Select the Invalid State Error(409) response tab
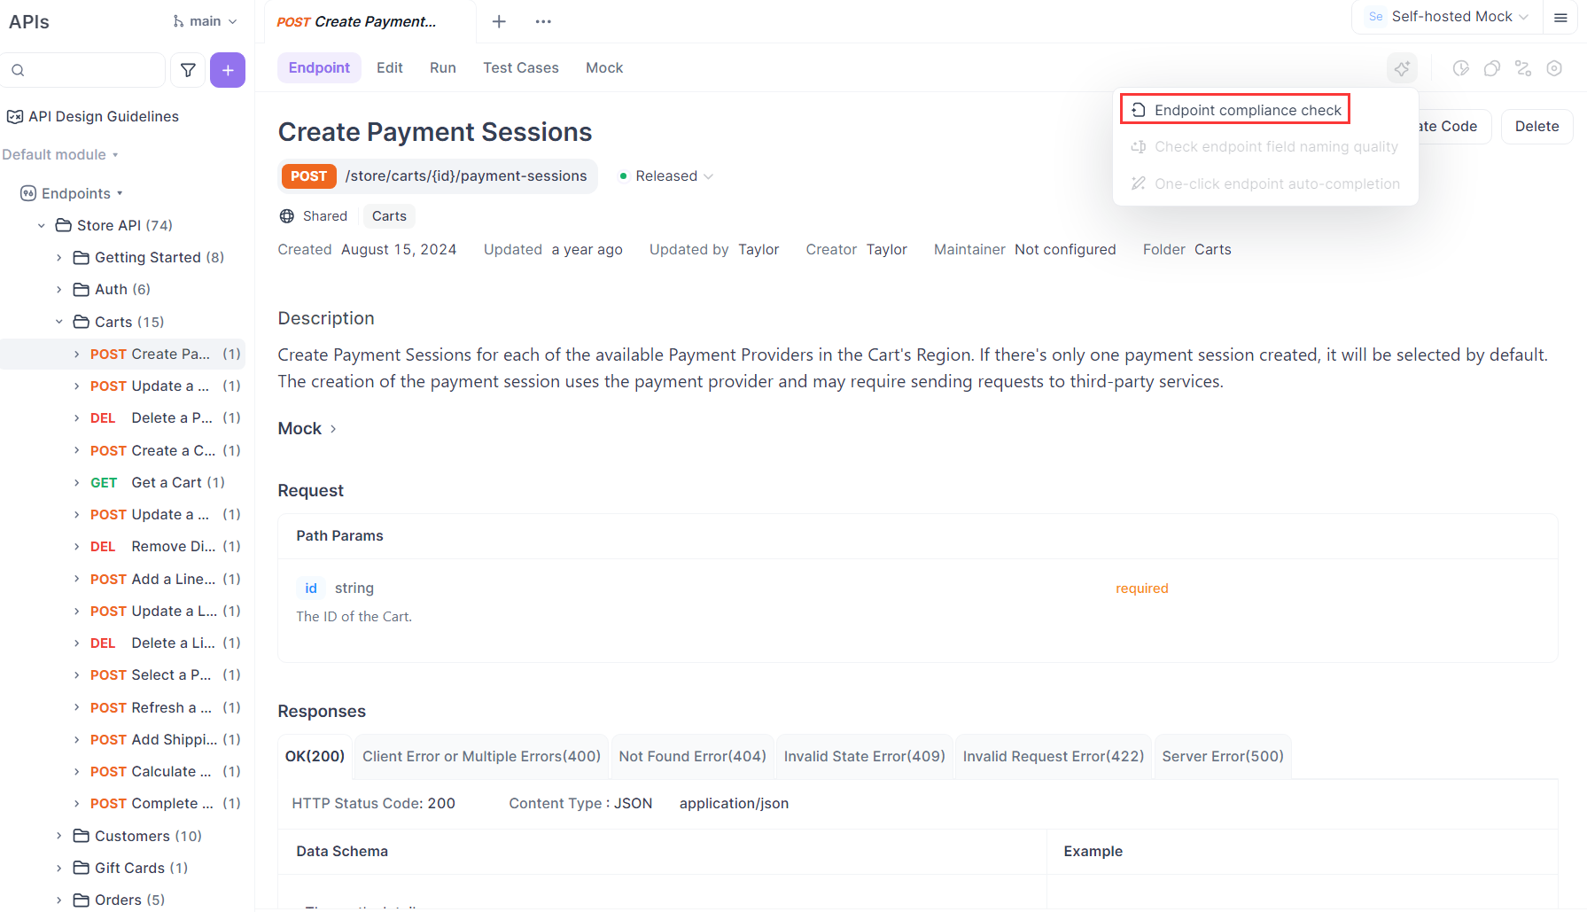Screen dimensions: 1587x912 click(864, 756)
